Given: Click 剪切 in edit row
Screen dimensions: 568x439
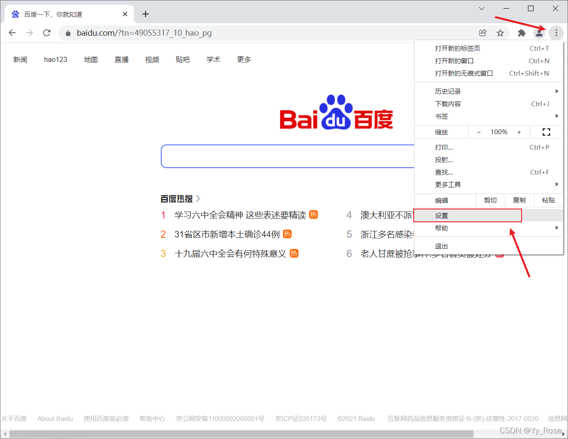Looking at the screenshot, I should (490, 200).
